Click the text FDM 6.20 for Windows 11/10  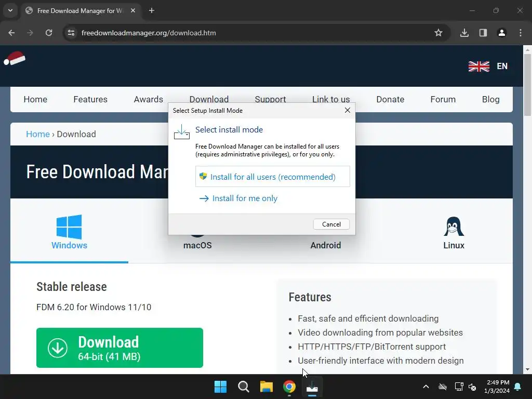tap(94, 307)
